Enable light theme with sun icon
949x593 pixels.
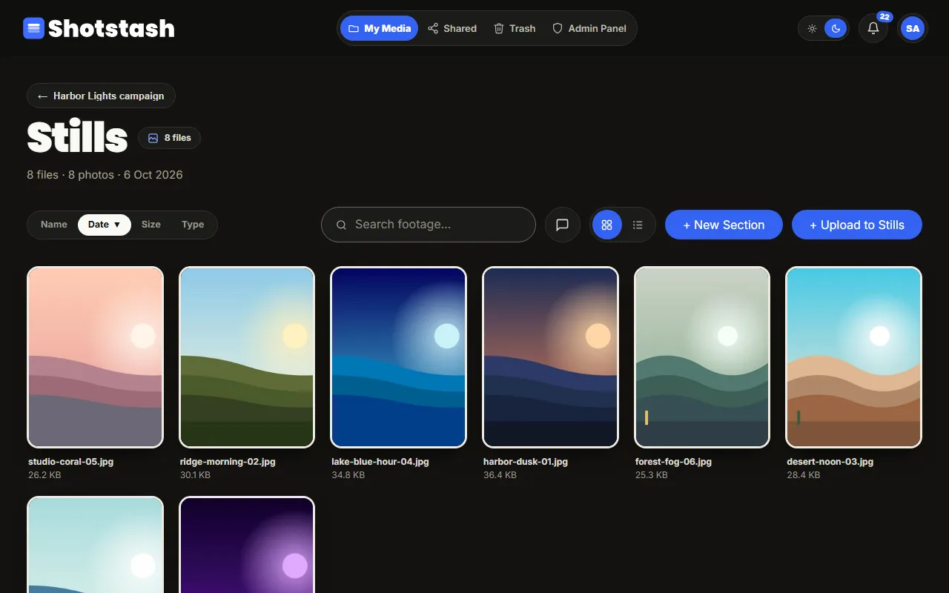tap(813, 28)
